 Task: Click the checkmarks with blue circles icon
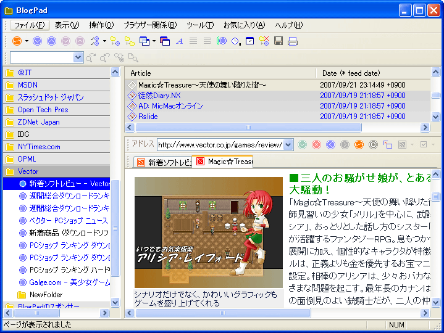(94, 41)
